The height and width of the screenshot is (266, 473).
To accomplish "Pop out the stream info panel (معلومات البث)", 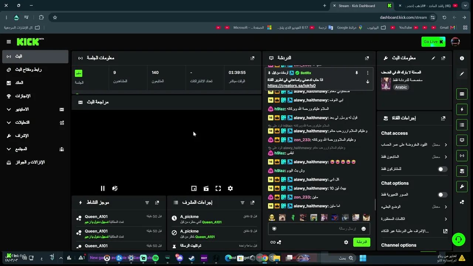I will [443, 58].
